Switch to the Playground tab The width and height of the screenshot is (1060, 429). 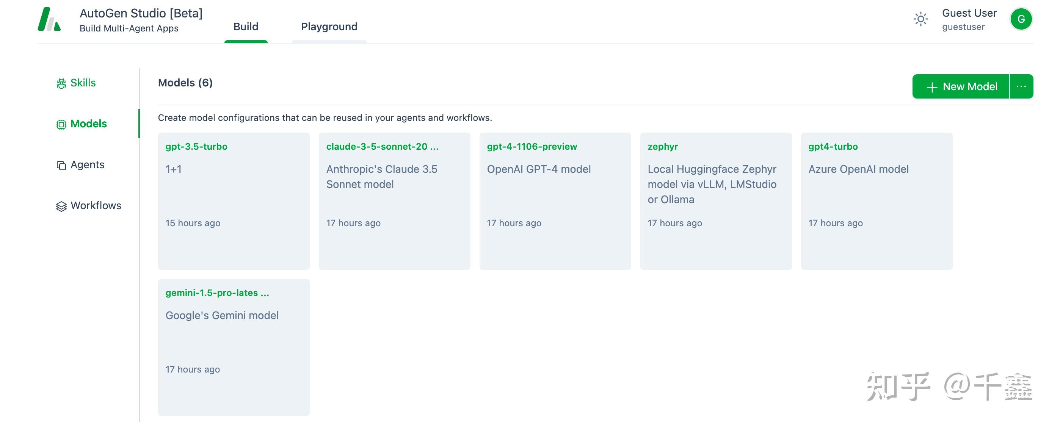[329, 27]
